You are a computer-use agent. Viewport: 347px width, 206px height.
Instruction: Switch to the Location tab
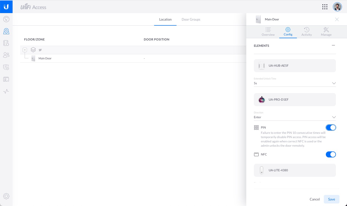coord(165,19)
